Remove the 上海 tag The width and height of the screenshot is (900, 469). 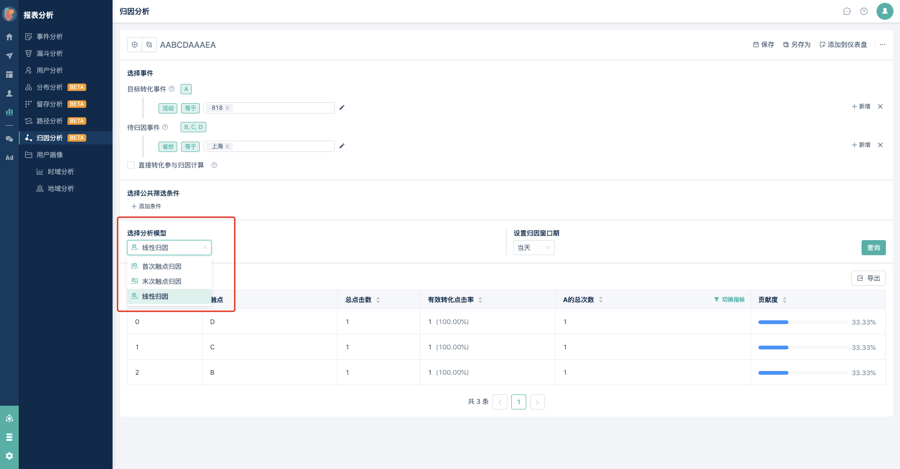pos(227,146)
